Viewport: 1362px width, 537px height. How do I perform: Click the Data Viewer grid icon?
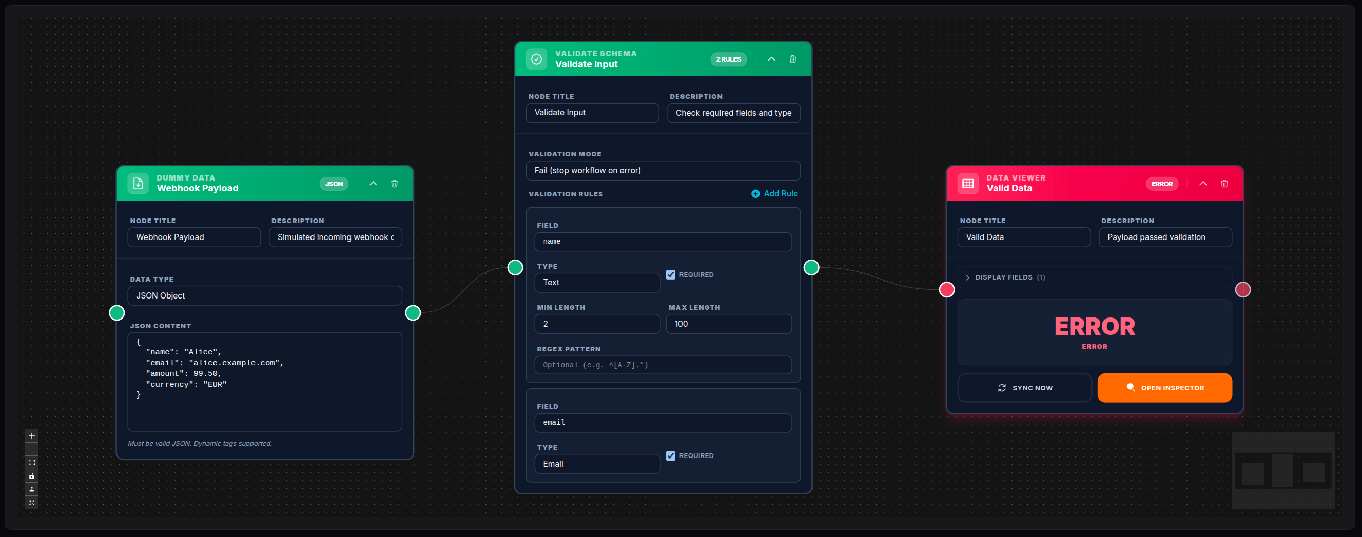point(967,183)
